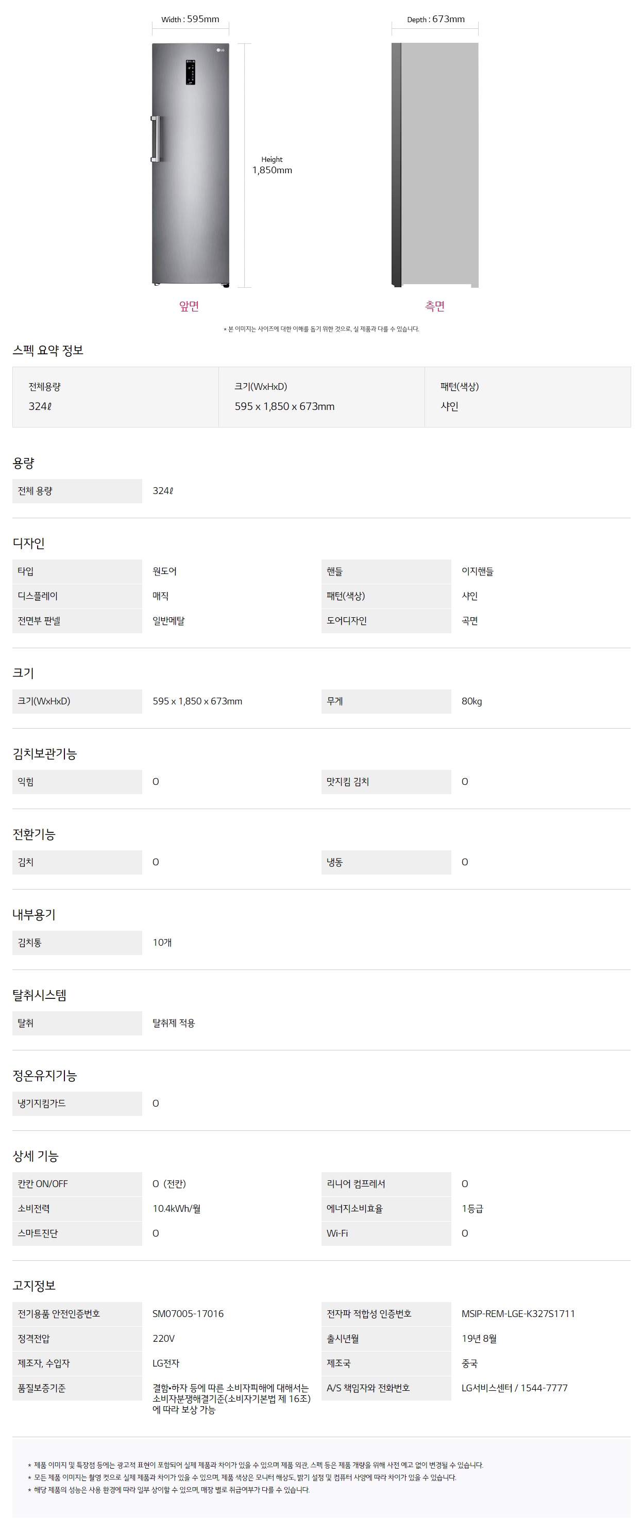Screen dimensions: 643x1530
Task: Click the MSIP-REM-LGE-K327S1711 certification number
Action: [518, 1314]
